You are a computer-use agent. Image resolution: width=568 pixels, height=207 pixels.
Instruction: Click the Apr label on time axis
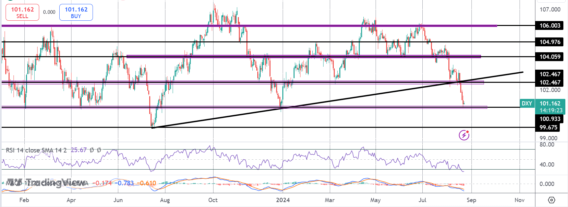[71, 200]
